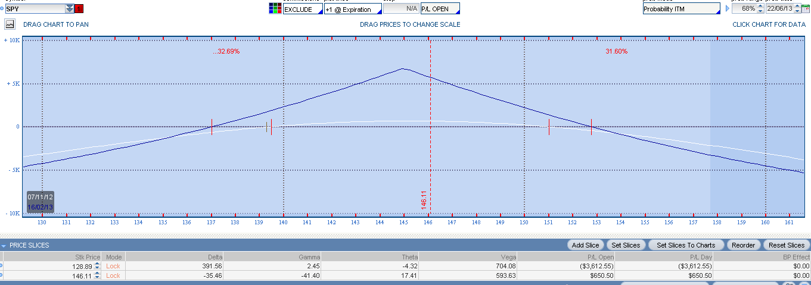Open the SPY symbol dropdown arrow
The image size is (811, 285).
coord(70,9)
